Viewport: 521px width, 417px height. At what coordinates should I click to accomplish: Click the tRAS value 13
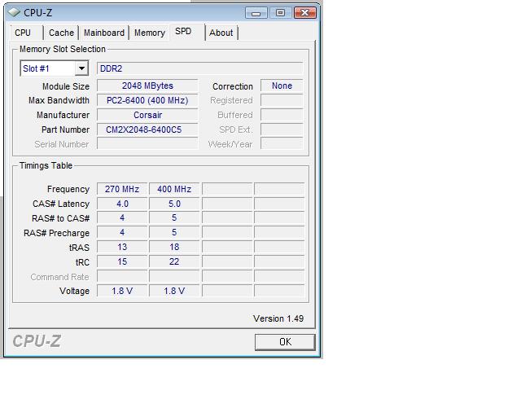122,247
